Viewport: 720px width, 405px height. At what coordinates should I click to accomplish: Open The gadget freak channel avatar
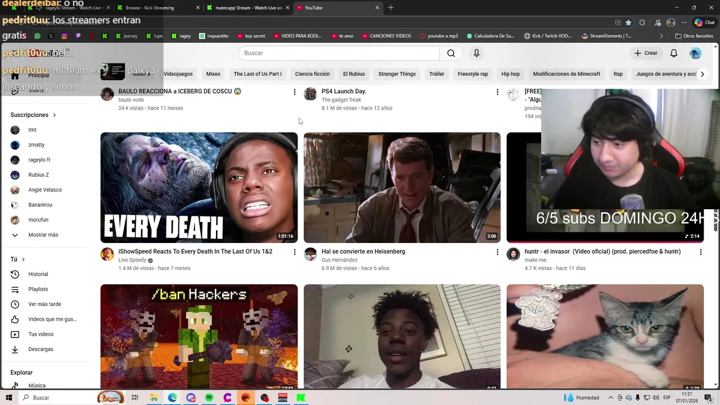(310, 94)
